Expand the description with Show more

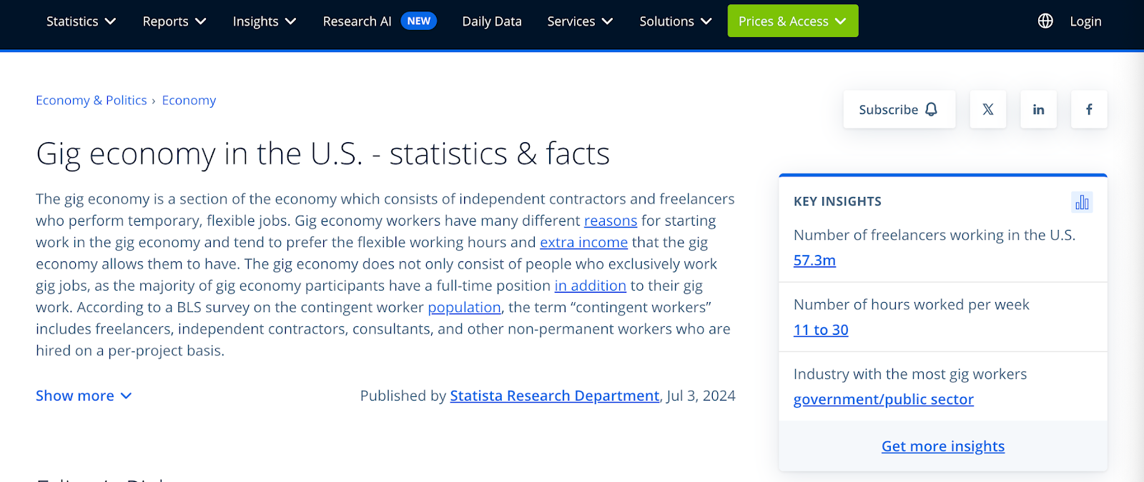tap(84, 396)
